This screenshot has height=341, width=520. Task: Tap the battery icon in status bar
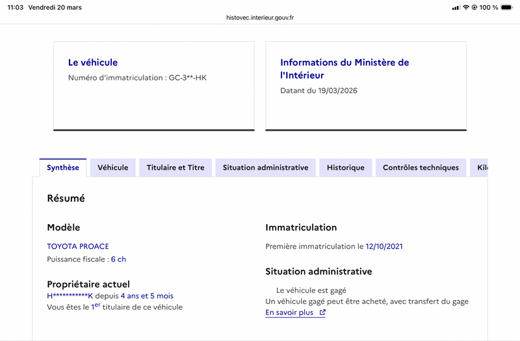pos(507,7)
